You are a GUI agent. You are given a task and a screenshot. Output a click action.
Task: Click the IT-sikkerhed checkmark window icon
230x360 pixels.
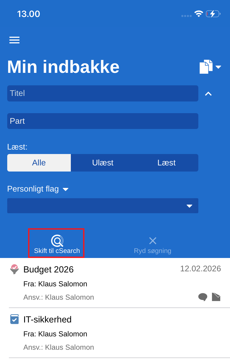14,319
